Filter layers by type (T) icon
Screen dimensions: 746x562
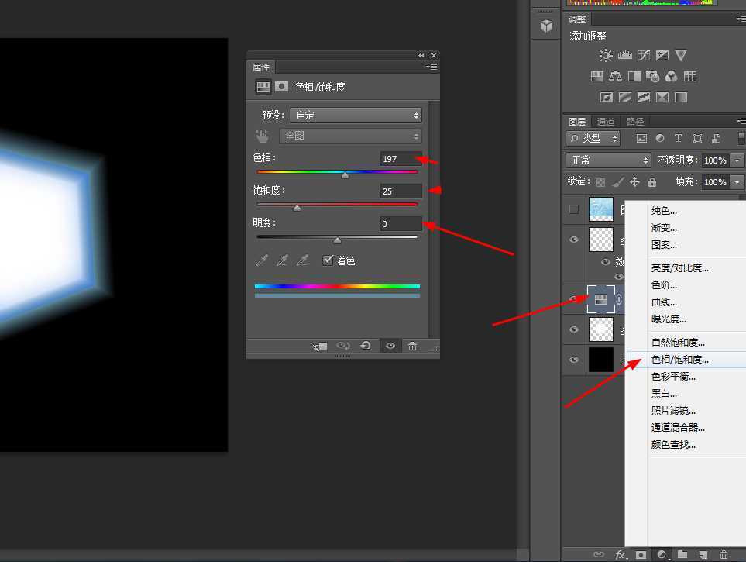[x=679, y=139]
